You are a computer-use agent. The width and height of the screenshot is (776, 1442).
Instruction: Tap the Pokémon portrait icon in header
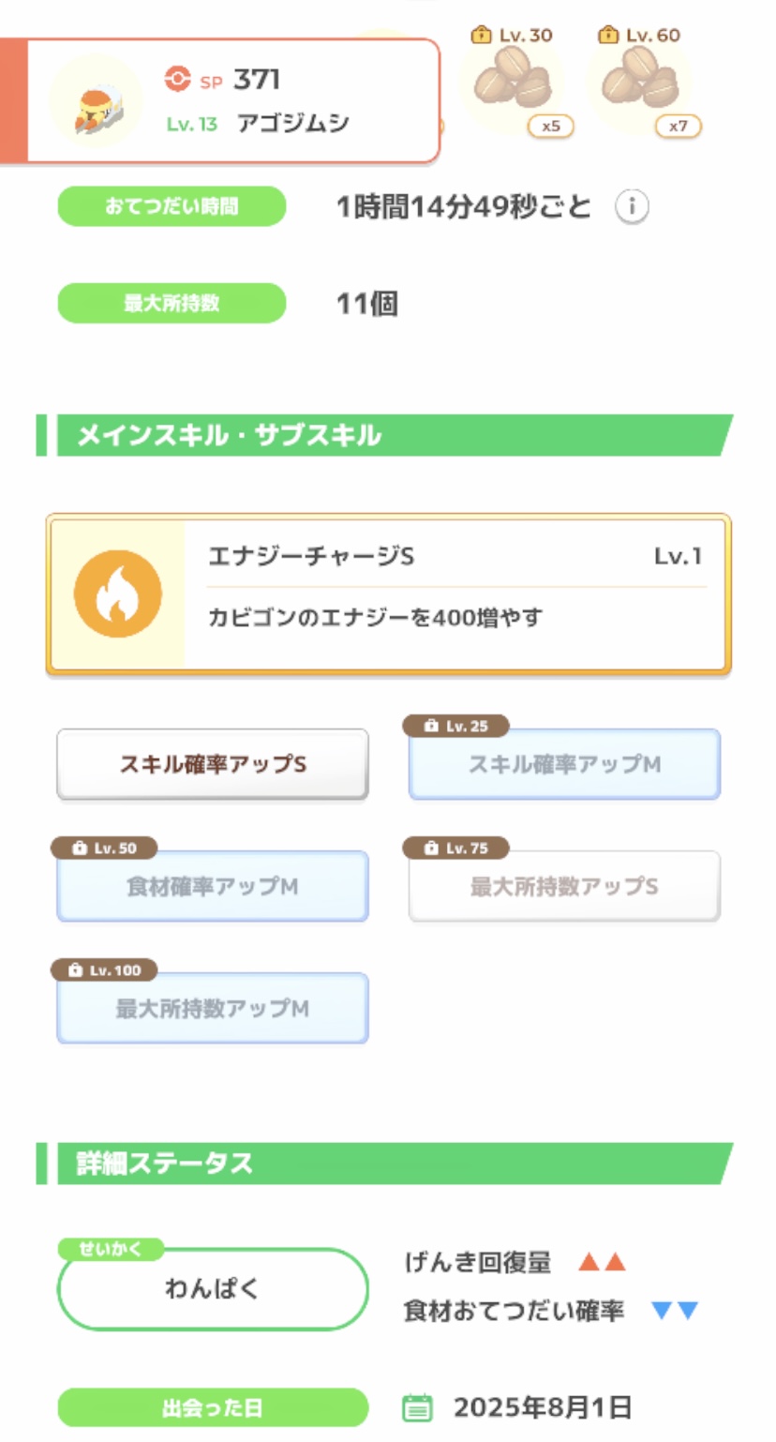click(95, 101)
